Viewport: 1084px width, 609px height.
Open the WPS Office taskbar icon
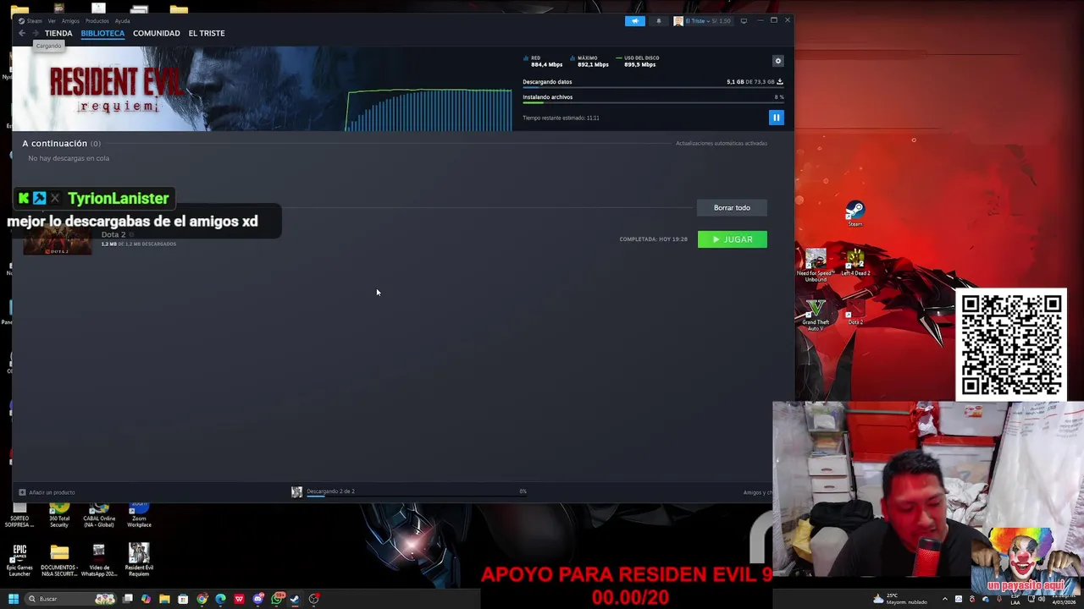click(x=239, y=599)
